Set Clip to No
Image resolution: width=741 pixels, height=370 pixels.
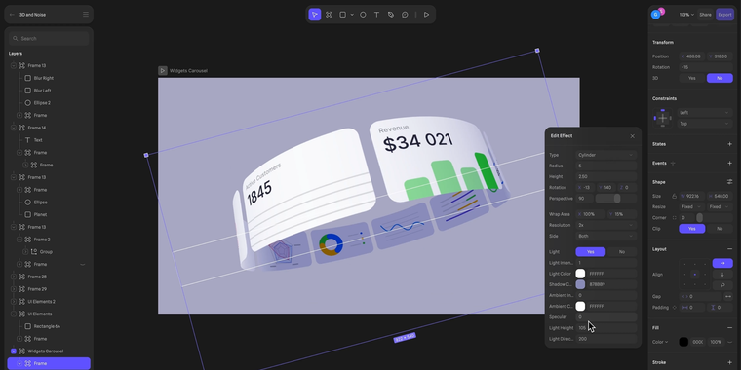[720, 229]
